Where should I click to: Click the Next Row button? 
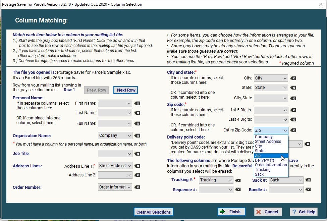(x=125, y=90)
